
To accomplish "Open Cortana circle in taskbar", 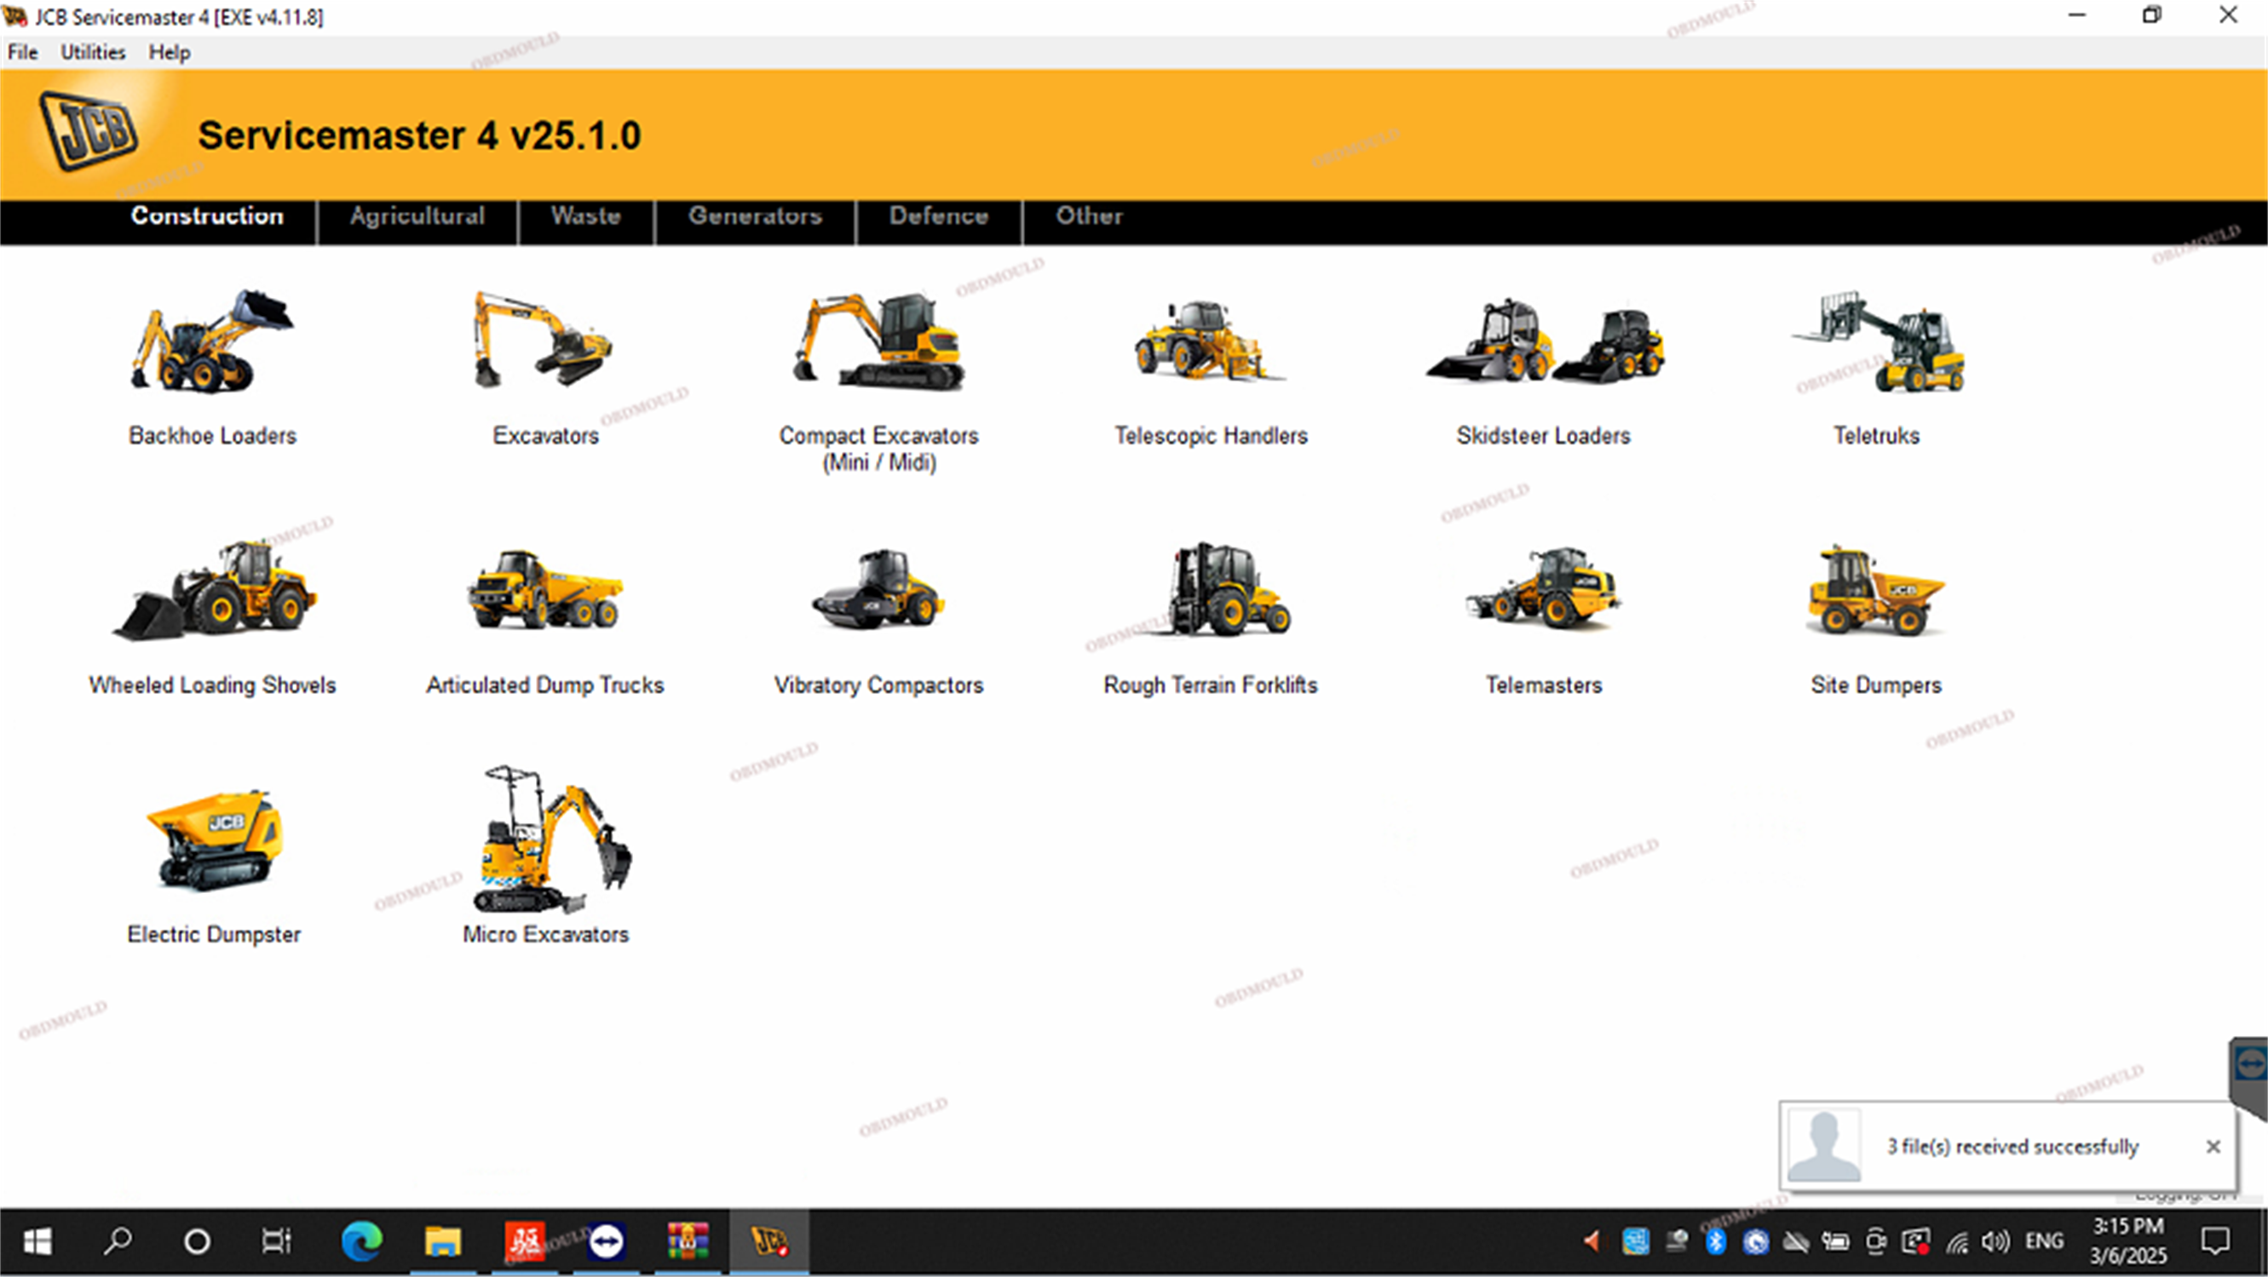I will [x=197, y=1242].
